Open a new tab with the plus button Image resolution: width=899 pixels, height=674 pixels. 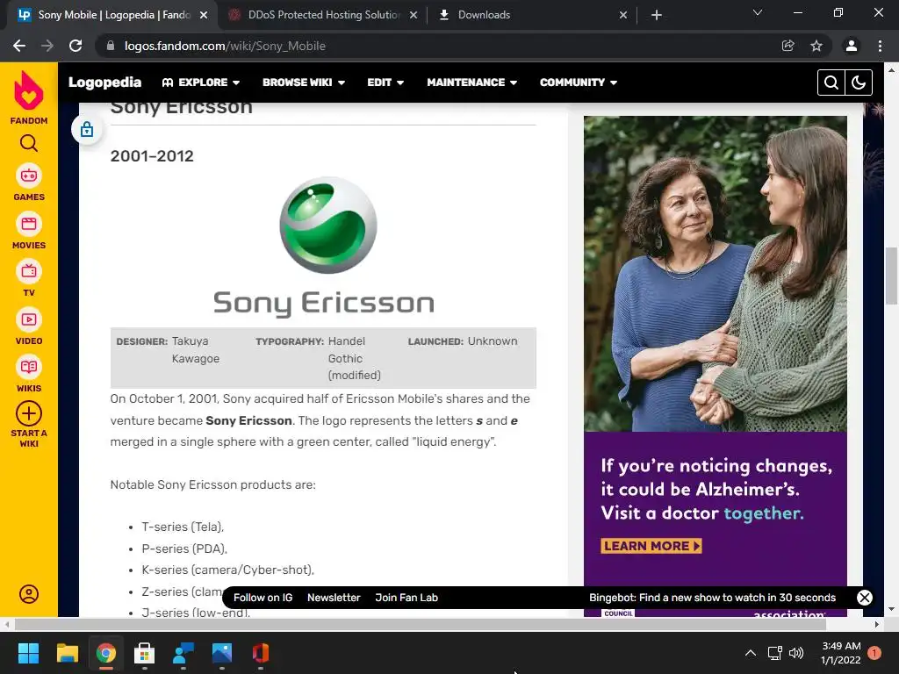pos(657,15)
